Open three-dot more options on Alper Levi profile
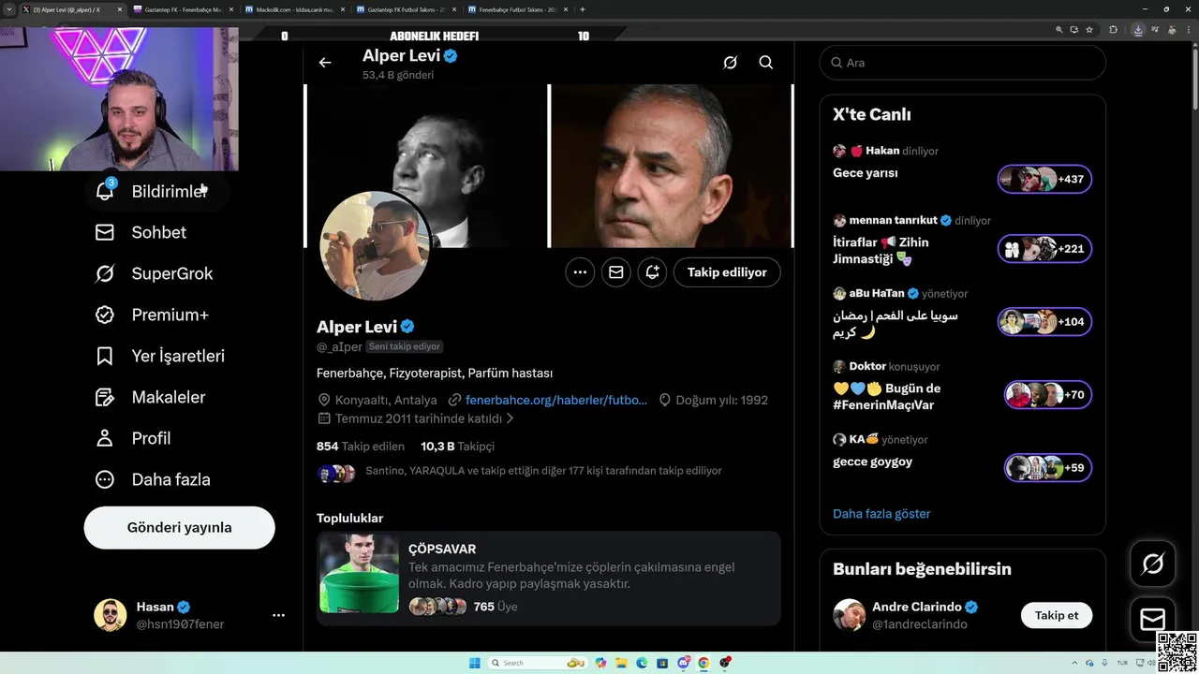The height and width of the screenshot is (674, 1199). (x=580, y=272)
